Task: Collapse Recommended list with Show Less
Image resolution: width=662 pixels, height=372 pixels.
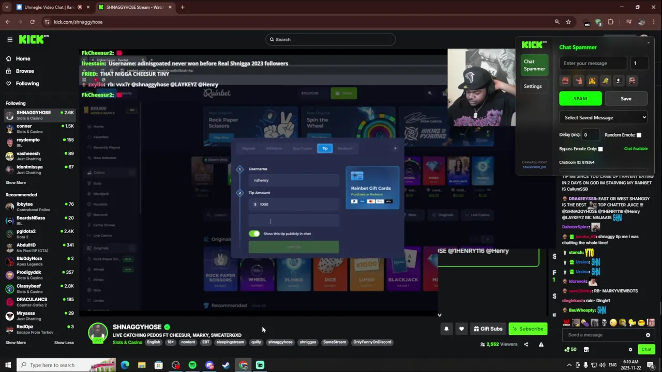Action: (64, 343)
